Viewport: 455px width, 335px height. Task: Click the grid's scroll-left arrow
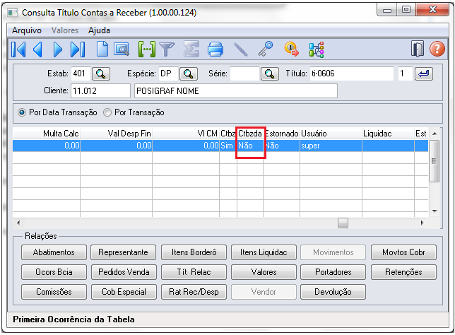pyautogui.click(x=18, y=223)
